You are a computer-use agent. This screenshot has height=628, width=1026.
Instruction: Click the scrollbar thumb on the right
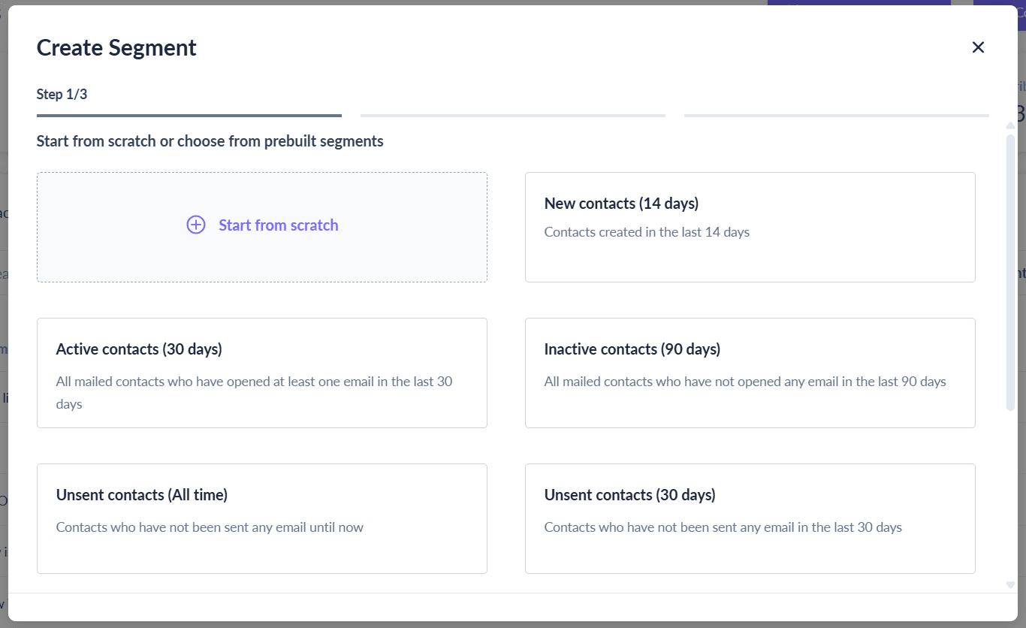pos(1009,270)
